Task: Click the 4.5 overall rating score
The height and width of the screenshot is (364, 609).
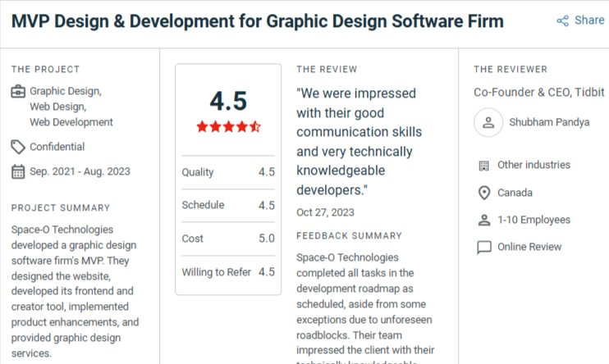Action: click(x=228, y=101)
